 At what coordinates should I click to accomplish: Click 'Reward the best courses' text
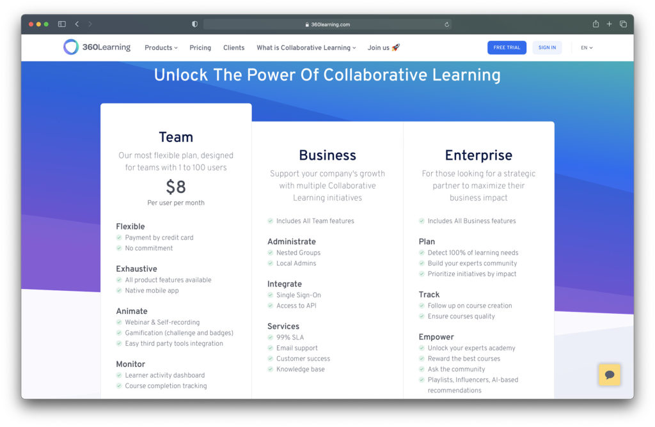click(464, 359)
